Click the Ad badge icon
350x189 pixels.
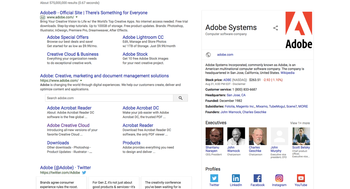(x=42, y=17)
